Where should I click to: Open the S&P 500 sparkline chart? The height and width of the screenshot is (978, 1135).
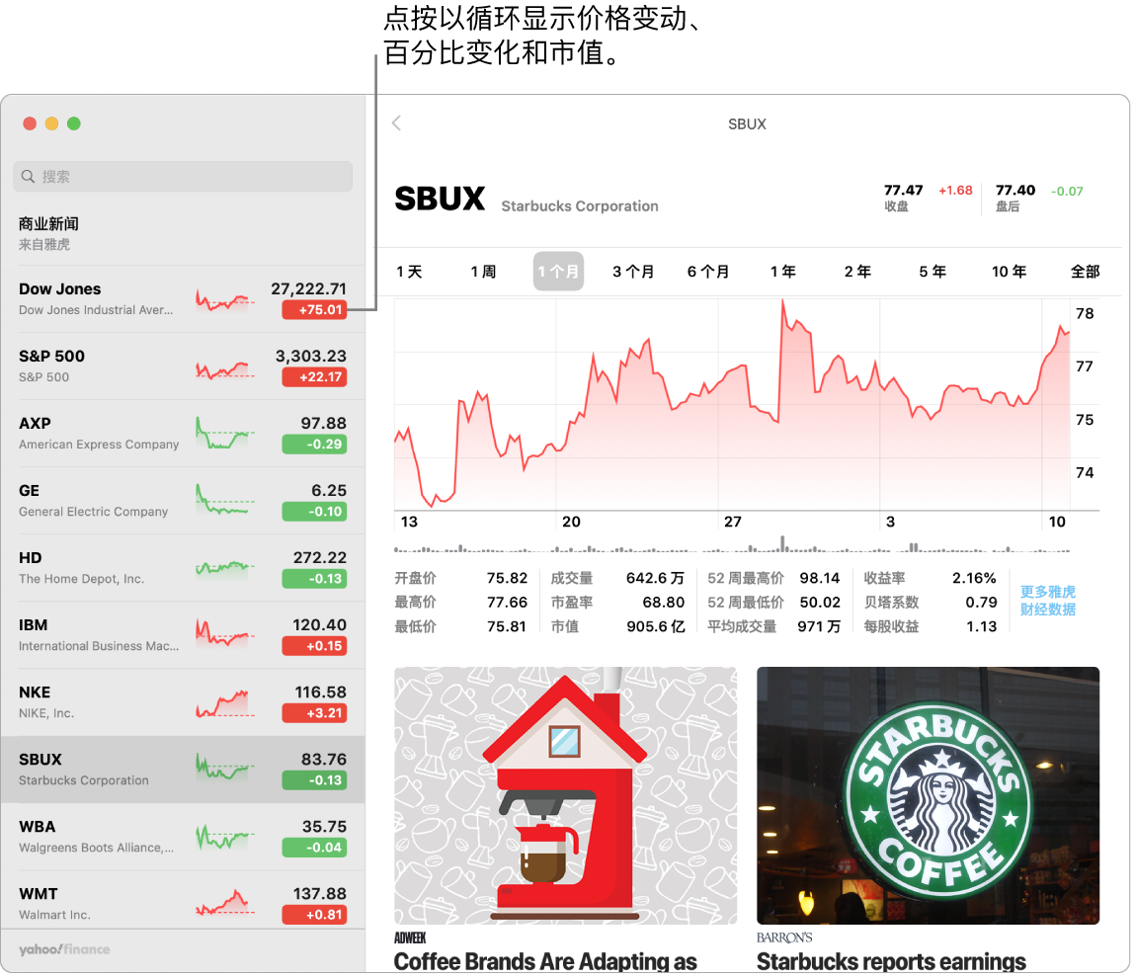coord(225,369)
